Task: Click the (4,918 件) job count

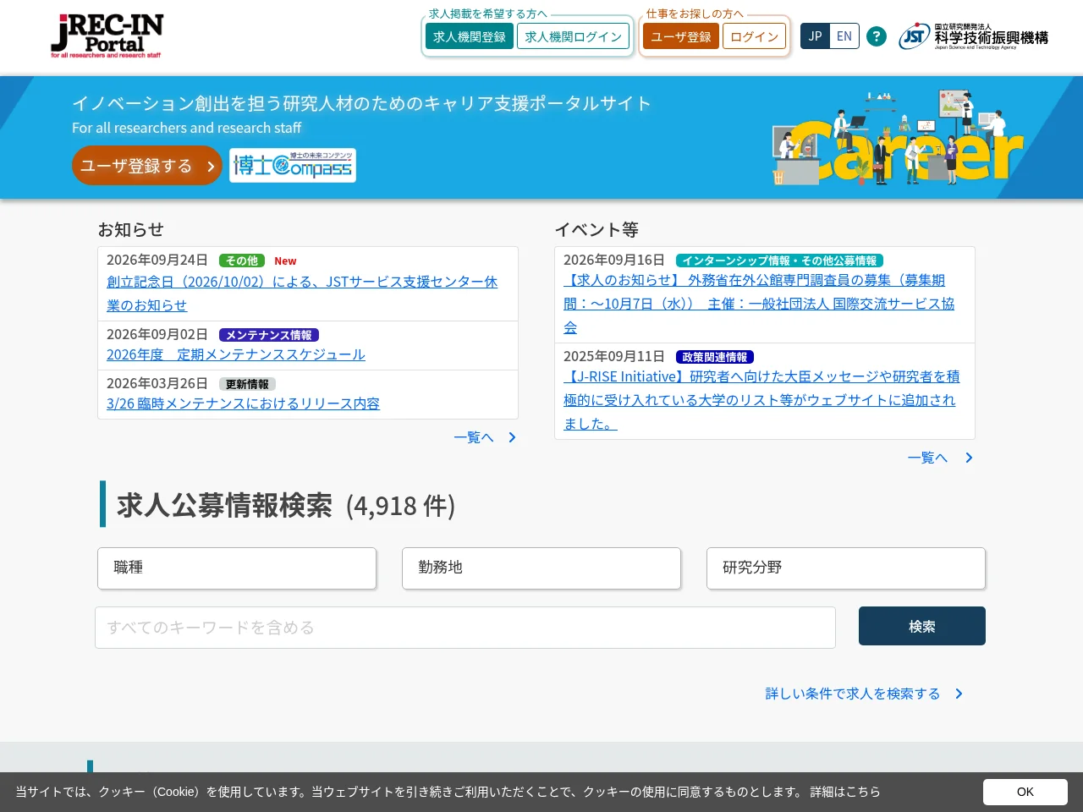Action: [x=400, y=506]
